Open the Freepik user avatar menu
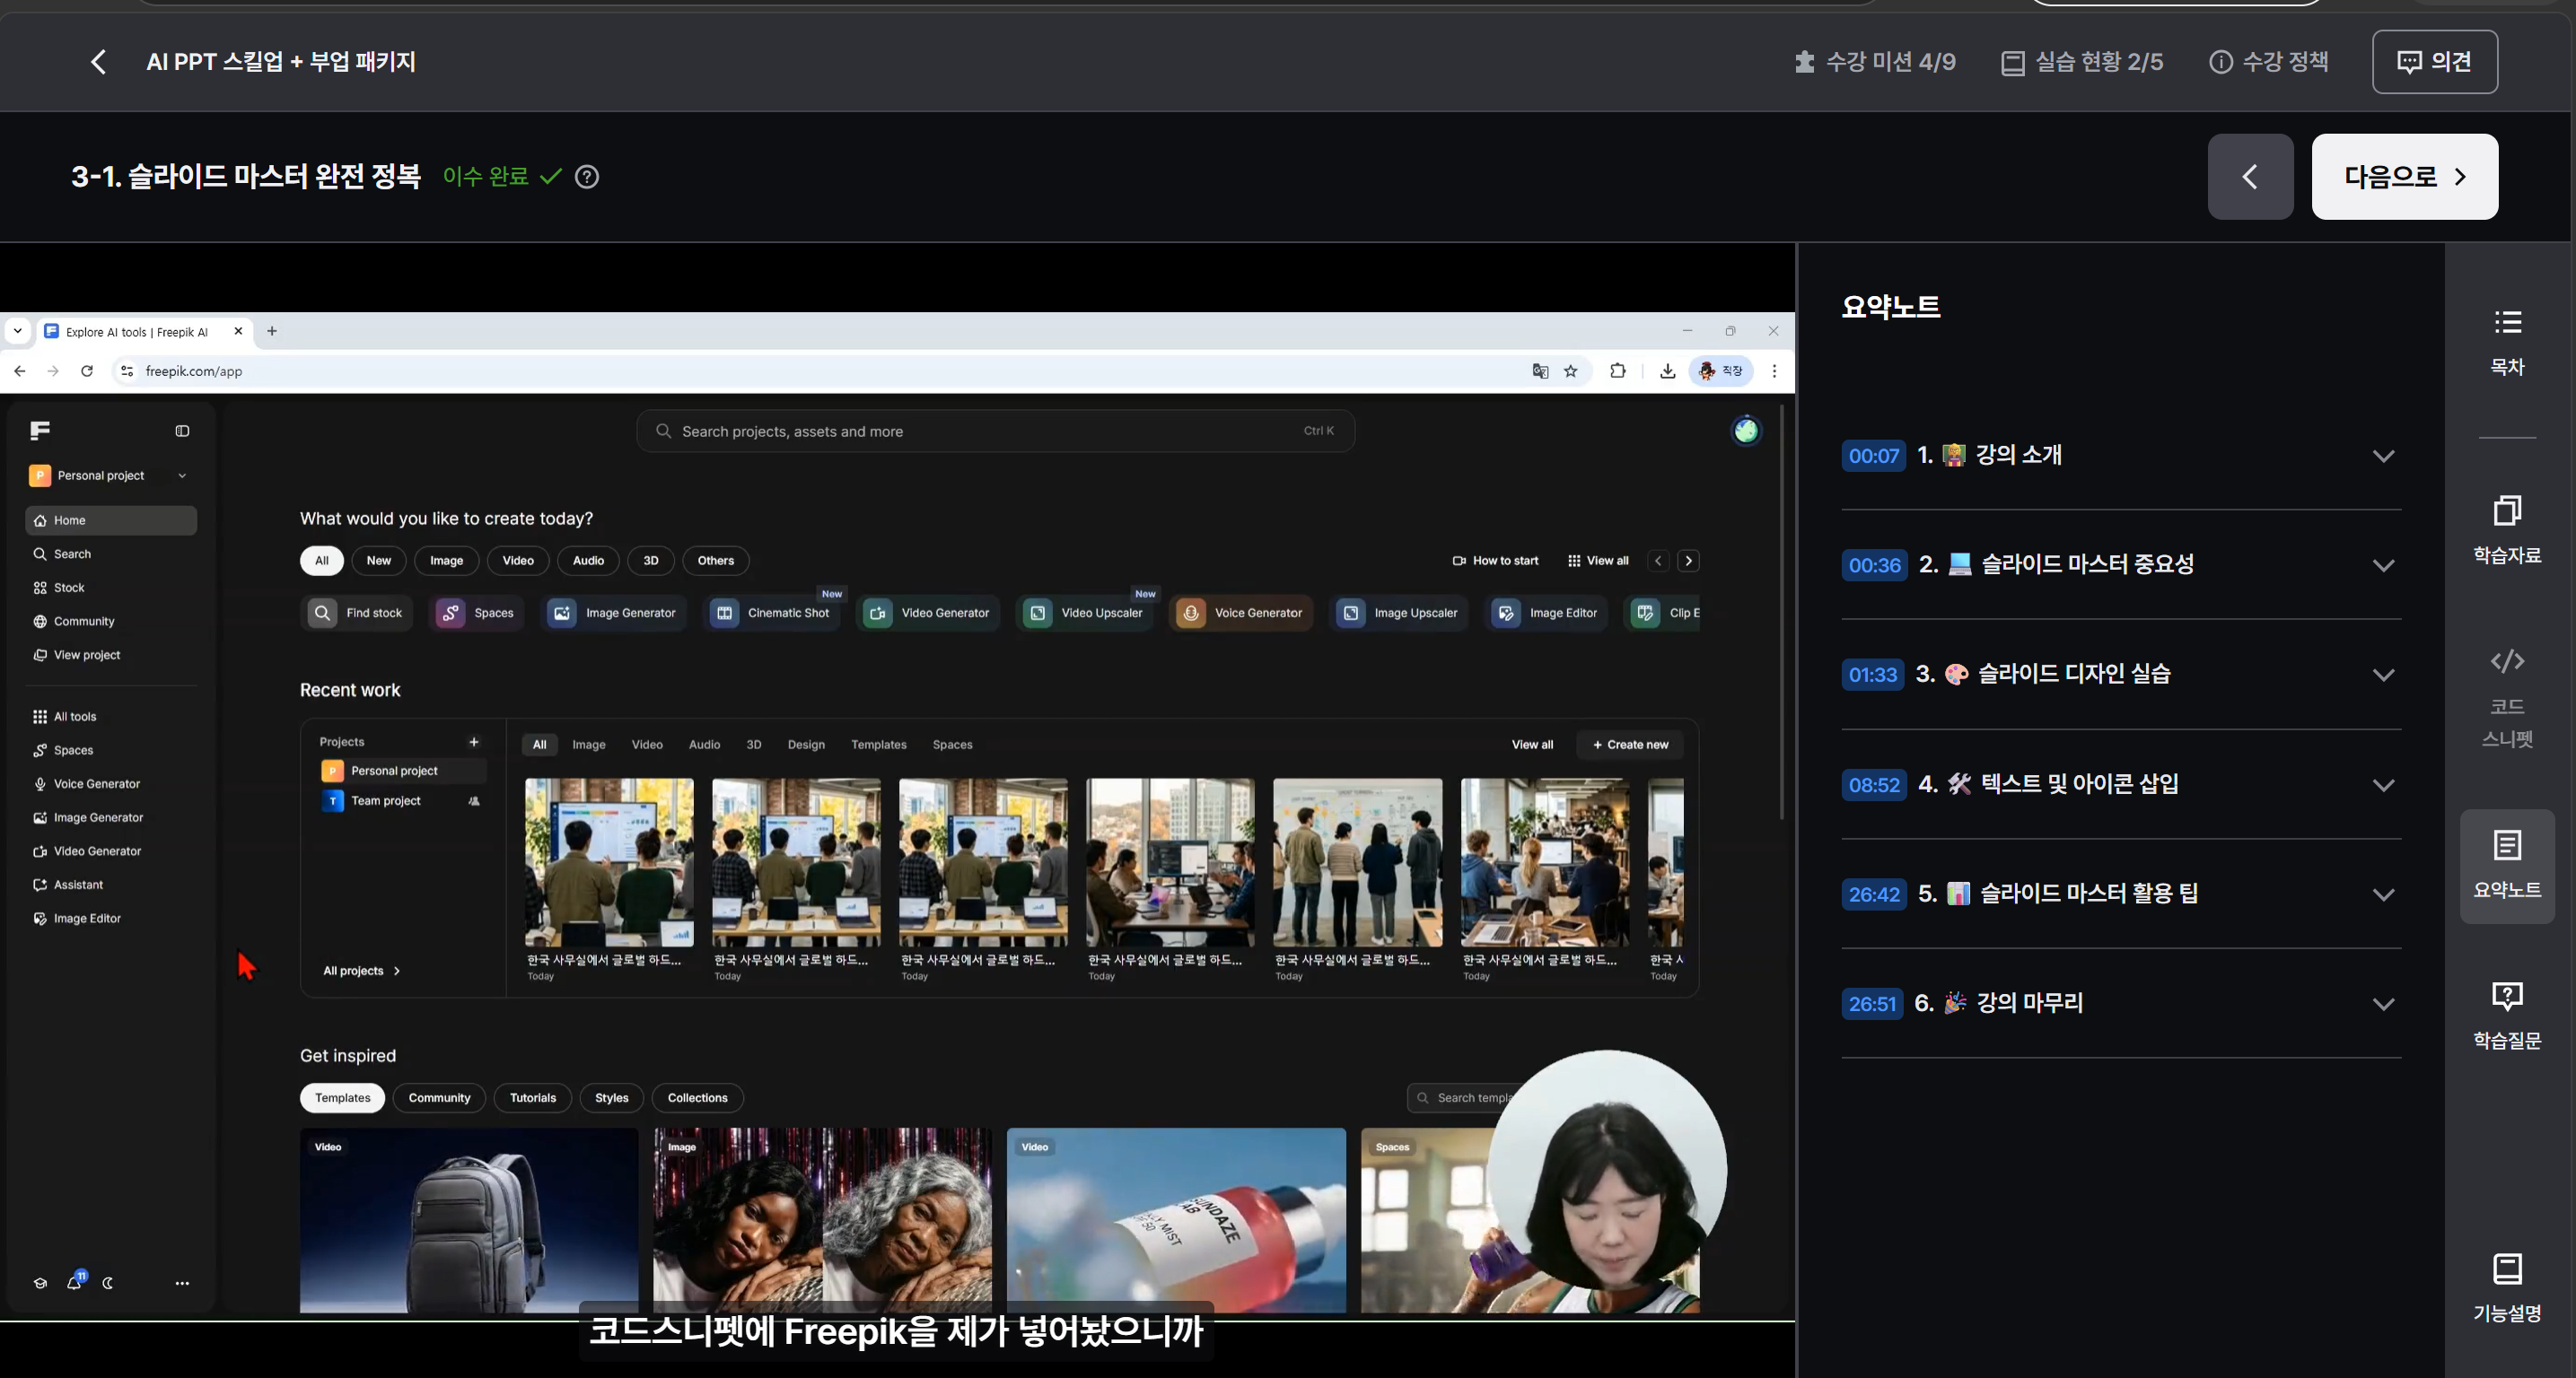 [x=1746, y=431]
